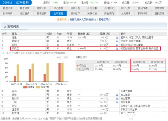168x121 pixels.
Task: Open salary chart icon for 王琴
Action: coord(117,102)
